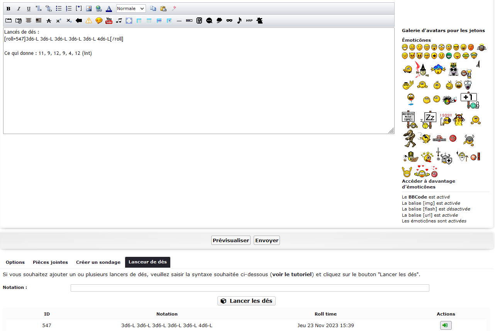This screenshot has height=331, width=495.
Task: Click the notation cell '3d6-L 3d6-L...4d6-L'
Action: (167, 326)
